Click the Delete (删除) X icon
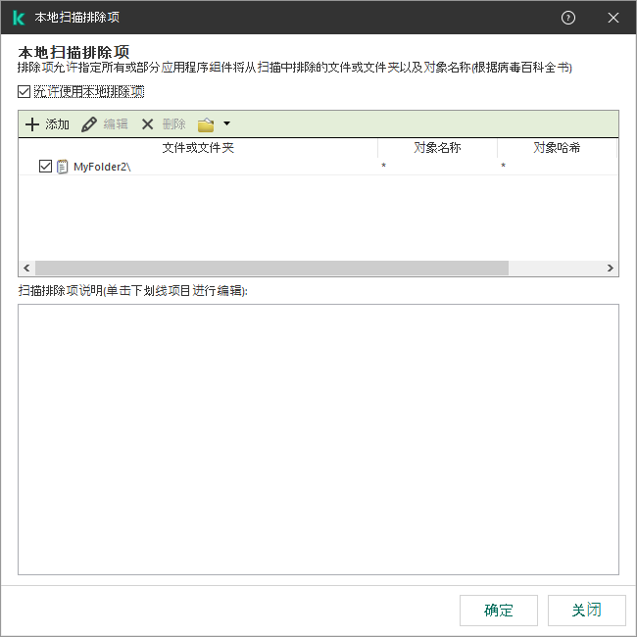Image resolution: width=637 pixels, height=637 pixels. [x=148, y=124]
